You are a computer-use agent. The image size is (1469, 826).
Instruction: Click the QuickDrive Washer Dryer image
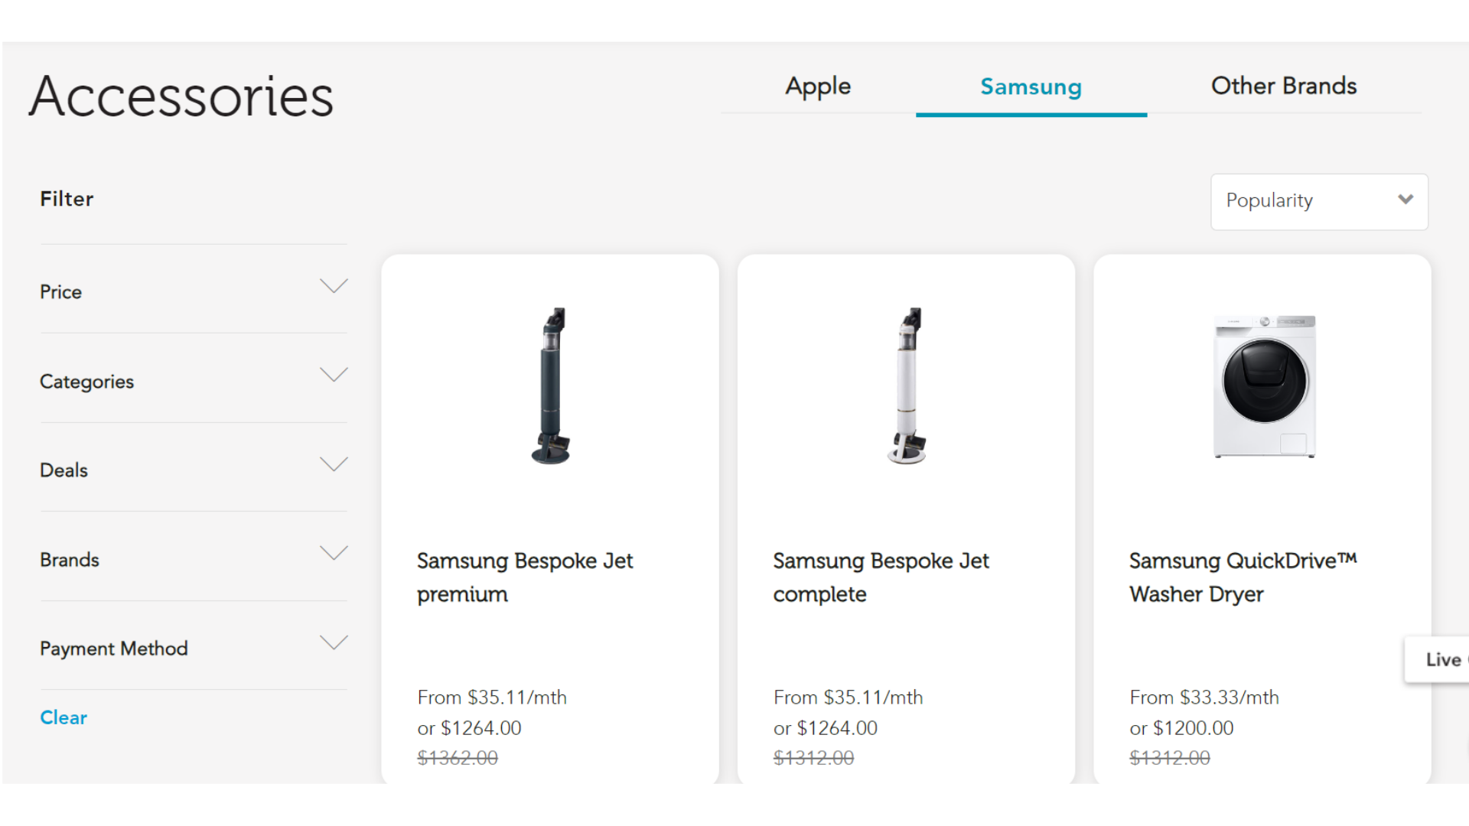1262,386
